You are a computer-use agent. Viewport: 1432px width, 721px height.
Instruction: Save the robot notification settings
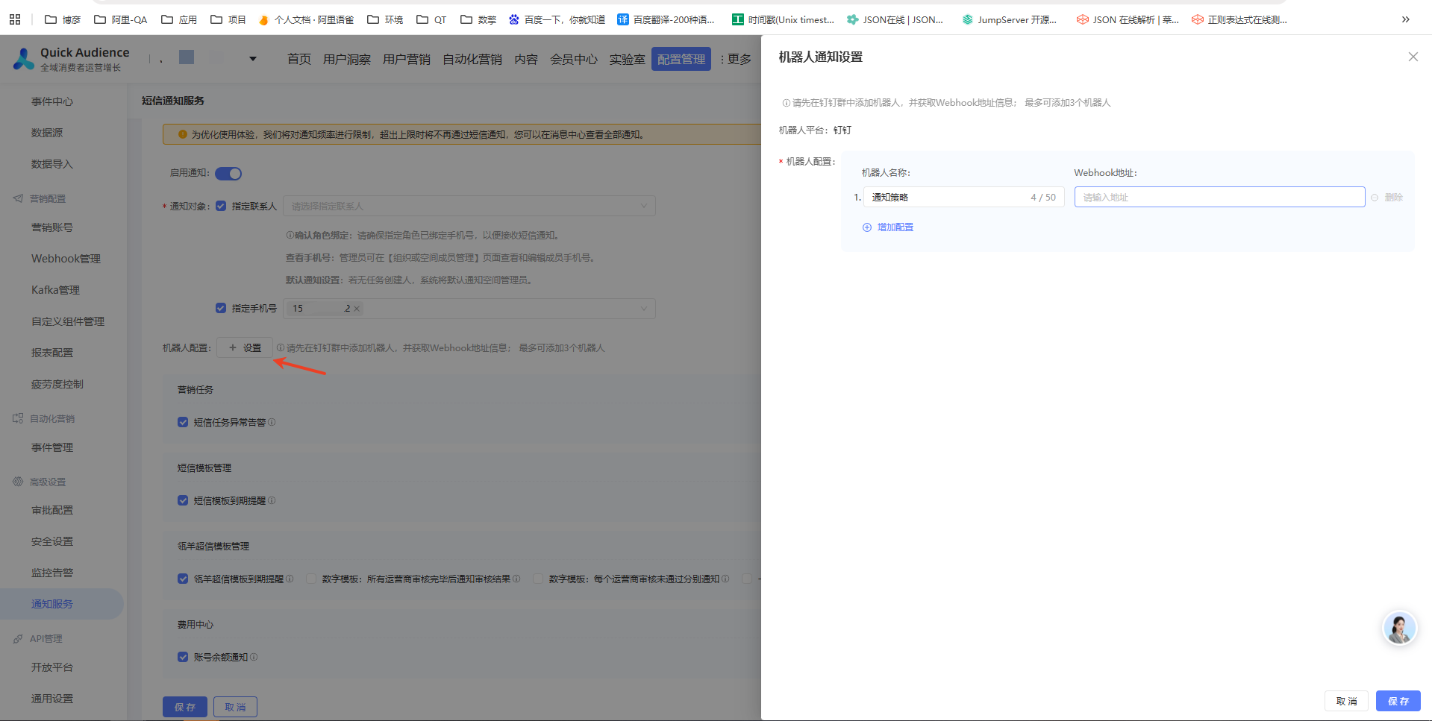[1398, 701]
